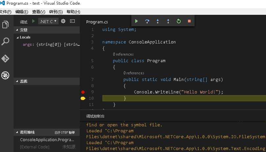This screenshot has width=266, height=152.
Task: Open the Explorer view in activity bar
Action: (5, 25)
